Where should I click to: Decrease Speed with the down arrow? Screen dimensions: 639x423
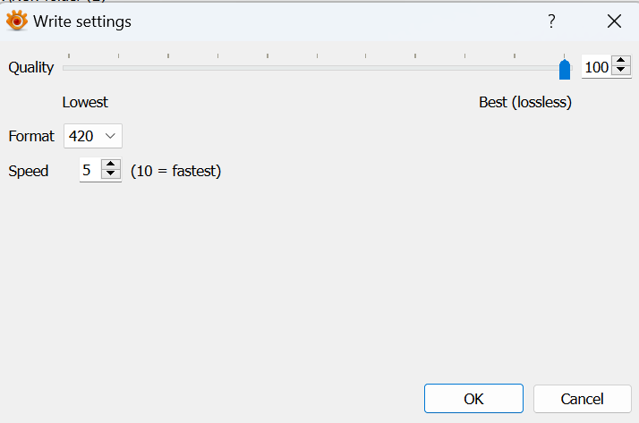(x=111, y=174)
